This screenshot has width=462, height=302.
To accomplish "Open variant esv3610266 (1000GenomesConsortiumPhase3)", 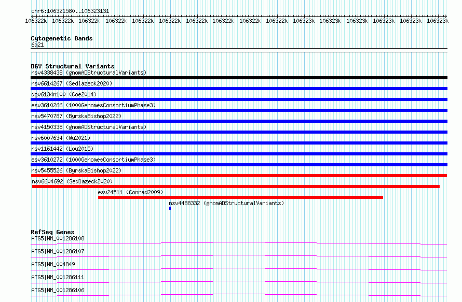I will click(93, 105).
